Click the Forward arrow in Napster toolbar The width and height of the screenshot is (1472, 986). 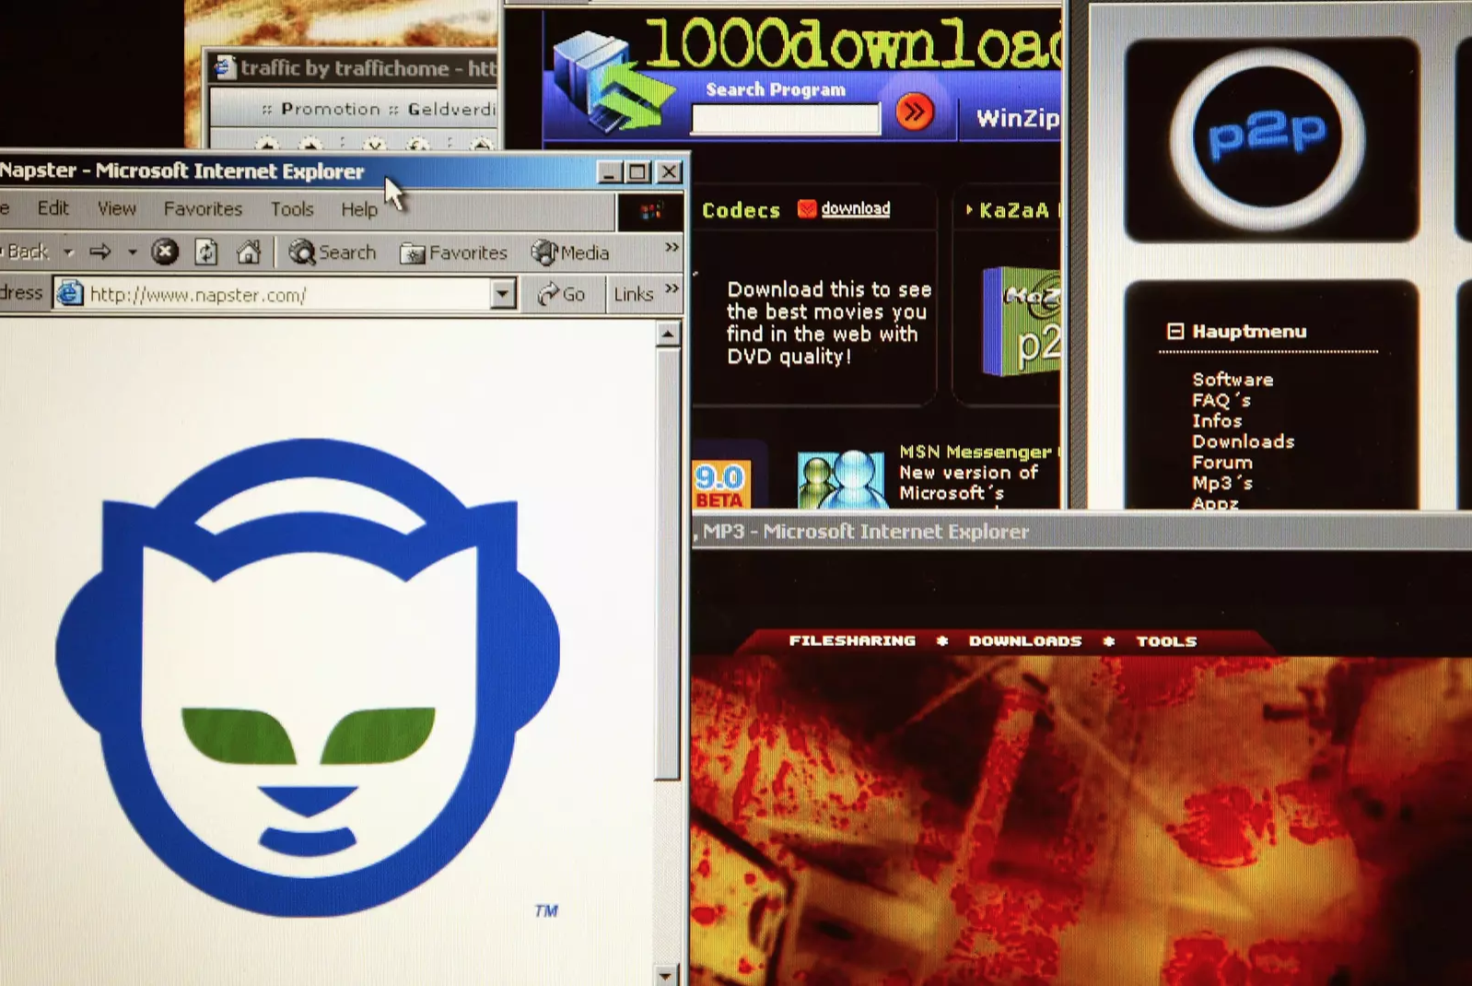click(x=100, y=252)
